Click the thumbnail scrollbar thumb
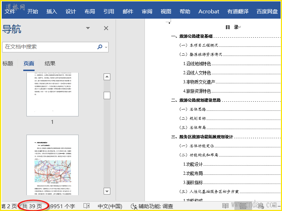 tap(107, 95)
